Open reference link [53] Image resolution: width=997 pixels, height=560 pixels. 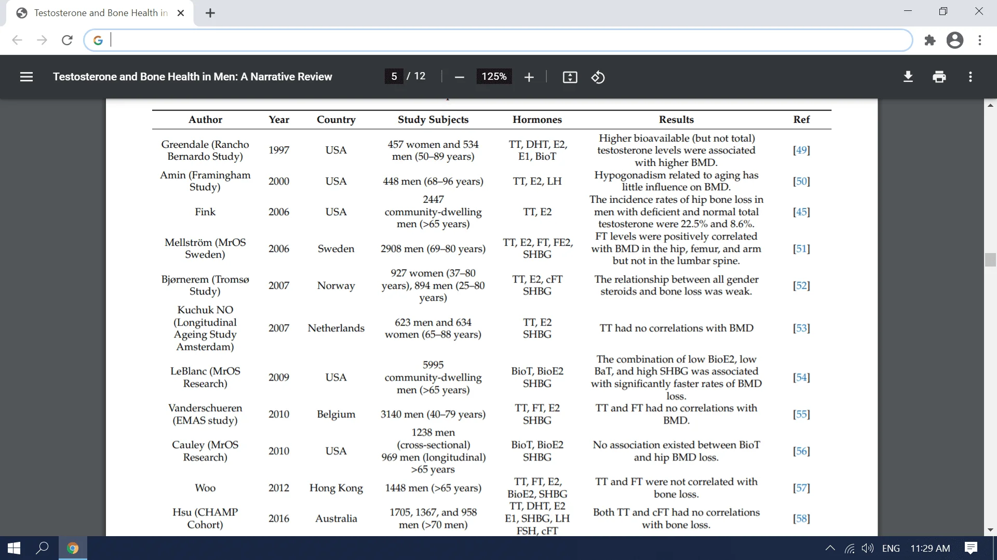pos(801,328)
